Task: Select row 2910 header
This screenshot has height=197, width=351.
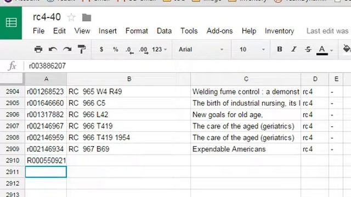Action: coord(12,160)
